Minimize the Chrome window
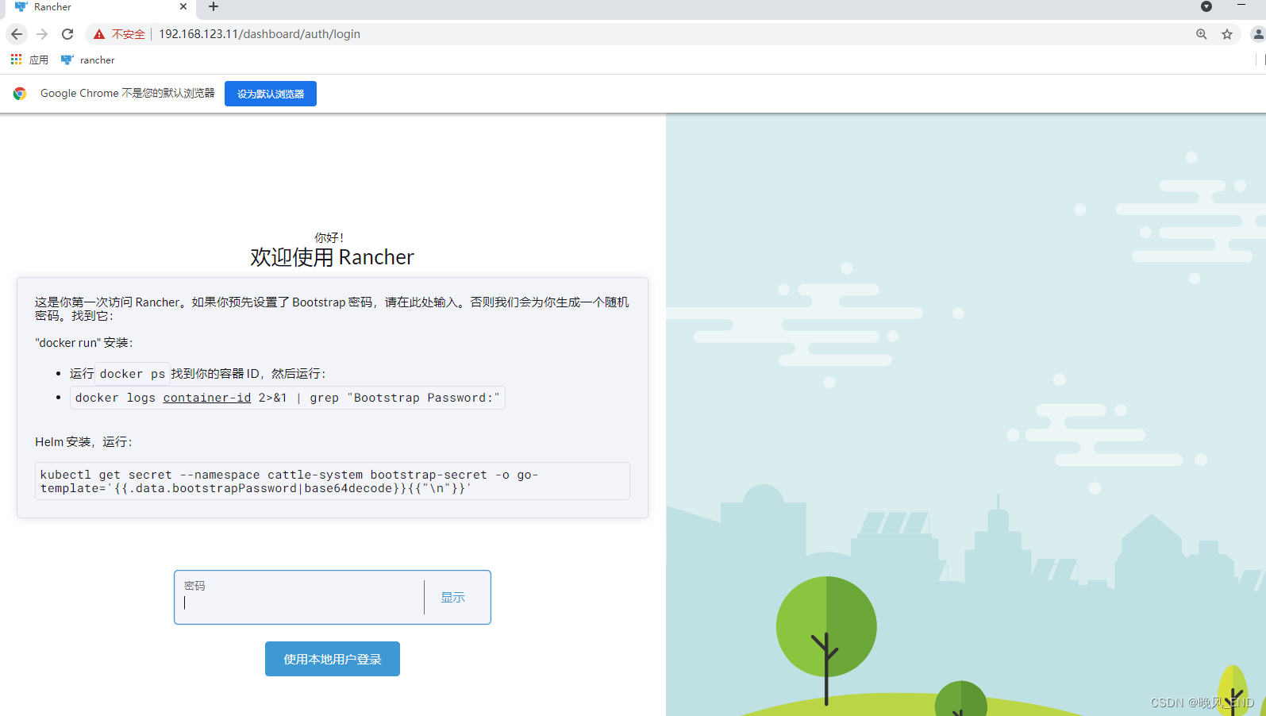Viewport: 1266px width, 716px height. (x=1241, y=6)
